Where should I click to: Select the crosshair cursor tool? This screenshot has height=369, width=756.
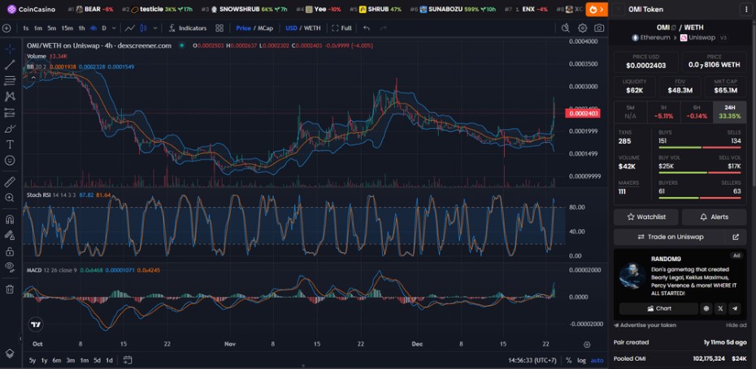click(x=10, y=49)
